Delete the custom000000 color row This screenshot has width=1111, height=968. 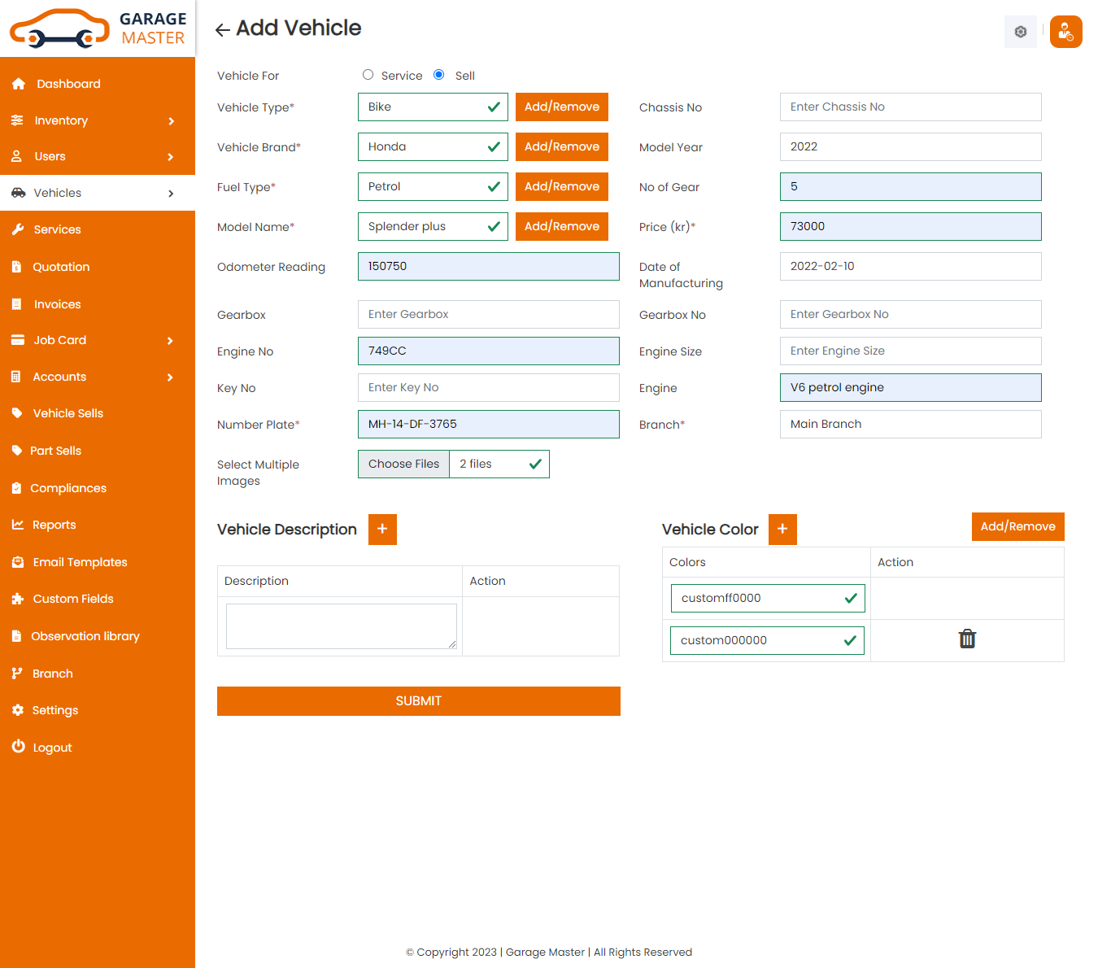967,639
